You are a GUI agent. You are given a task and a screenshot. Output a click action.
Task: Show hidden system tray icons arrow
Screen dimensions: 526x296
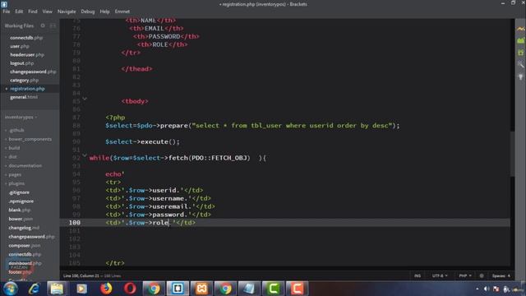point(477,289)
